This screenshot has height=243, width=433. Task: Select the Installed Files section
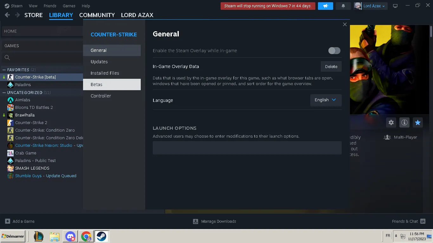(x=112, y=73)
